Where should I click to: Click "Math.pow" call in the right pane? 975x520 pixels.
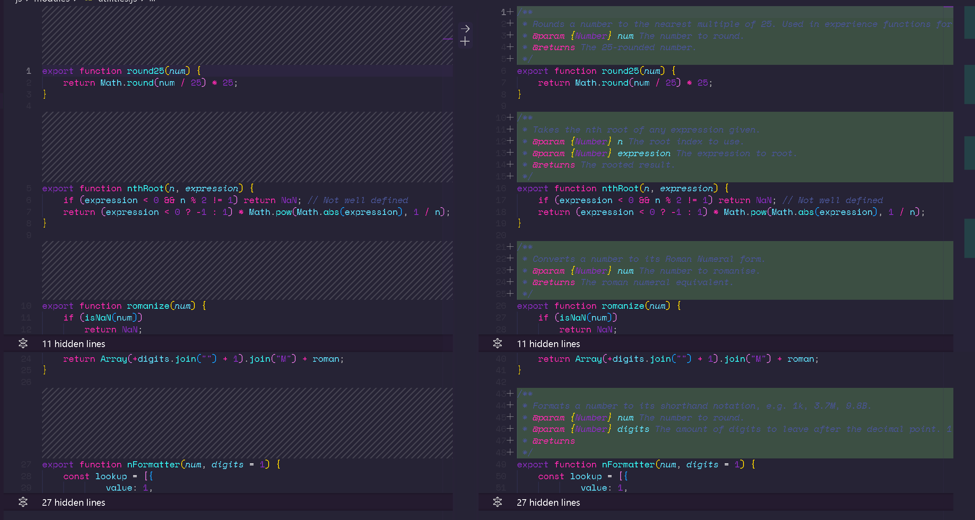(x=745, y=212)
